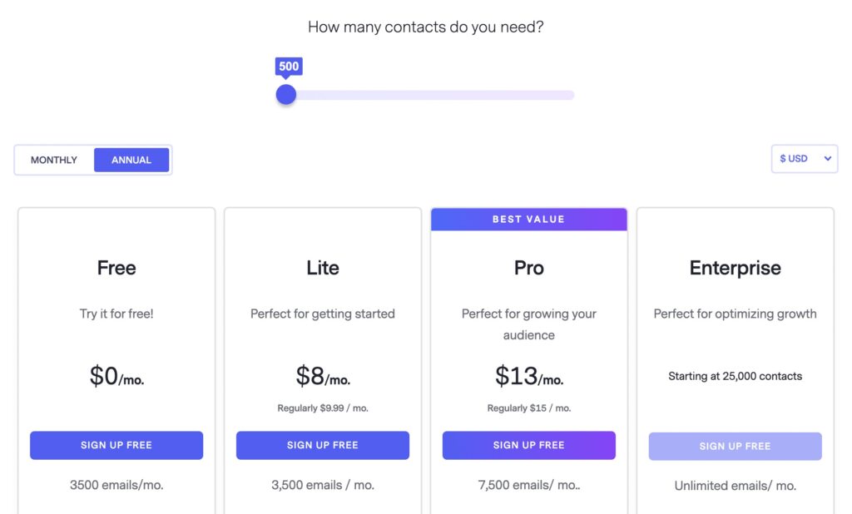The width and height of the screenshot is (852, 514).
Task: Click SIGN UP FREE under the Free plan
Action: [x=116, y=445]
